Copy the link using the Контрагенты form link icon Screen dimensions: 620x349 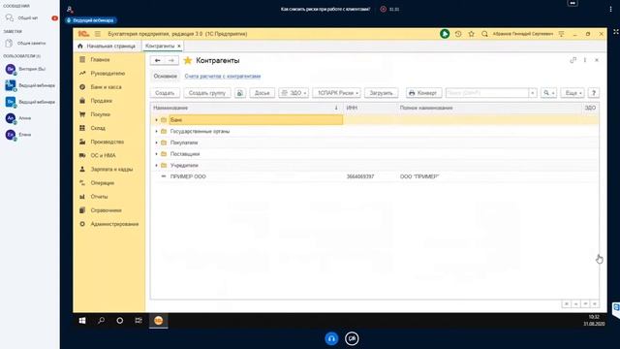(573, 60)
